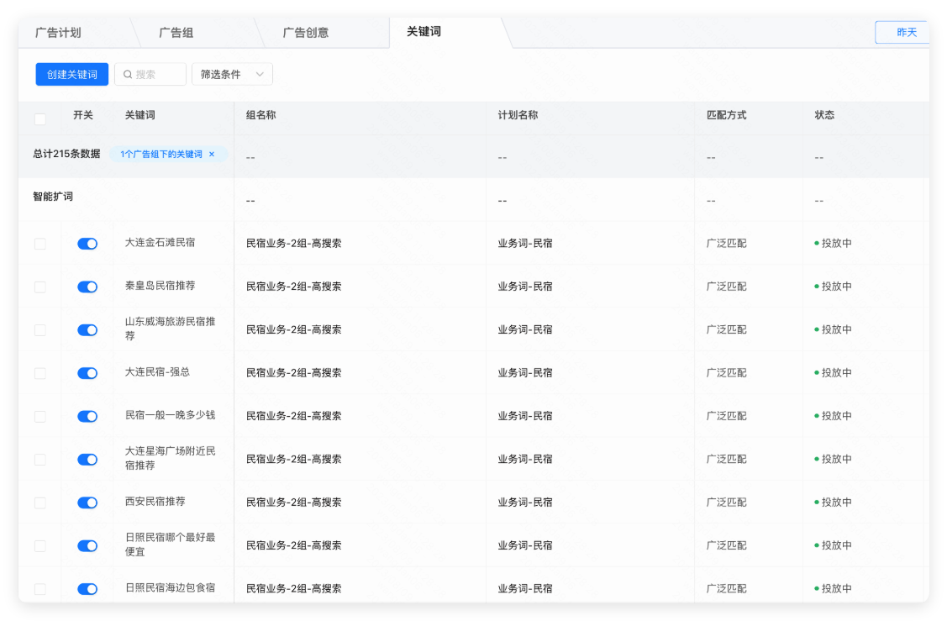Viewport: 947px width, 621px height.
Task: Disable the switch for 民宿一般一晚多少钱
Action: pyautogui.click(x=87, y=416)
